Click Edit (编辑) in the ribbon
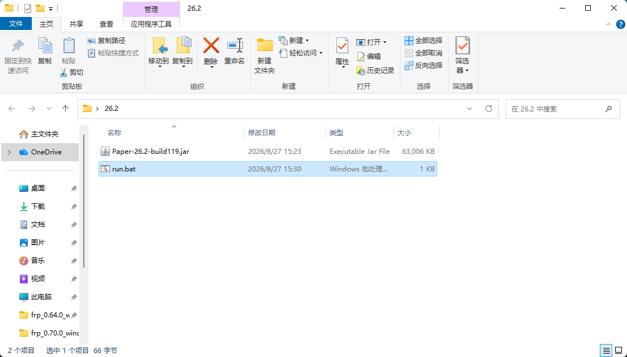The height and width of the screenshot is (357, 627). (x=369, y=57)
